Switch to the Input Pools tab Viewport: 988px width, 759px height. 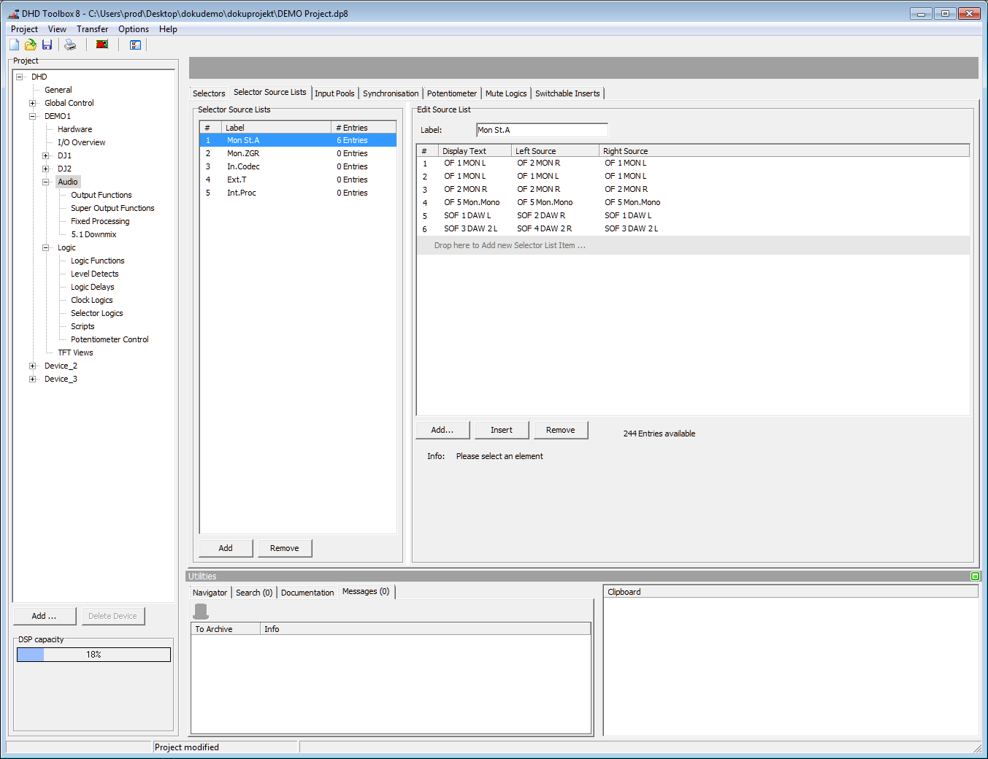point(334,93)
